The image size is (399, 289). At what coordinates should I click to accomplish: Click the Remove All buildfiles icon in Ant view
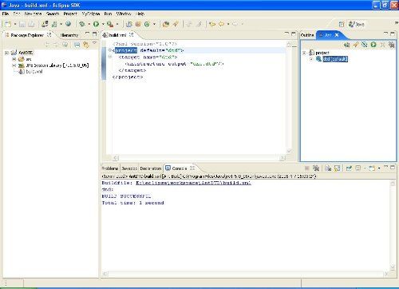pos(391,45)
